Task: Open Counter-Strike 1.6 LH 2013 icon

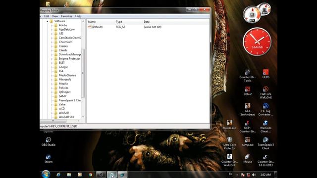Action: [x=265, y=160]
